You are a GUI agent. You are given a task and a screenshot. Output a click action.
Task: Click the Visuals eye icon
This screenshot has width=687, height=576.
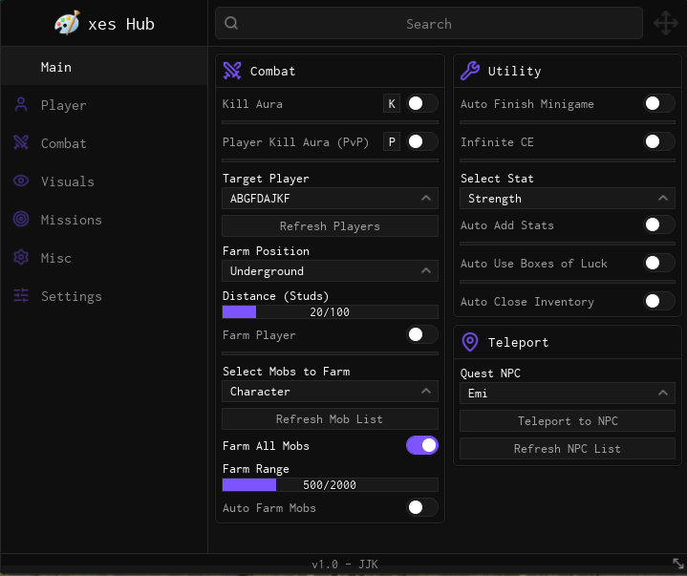[x=21, y=181]
